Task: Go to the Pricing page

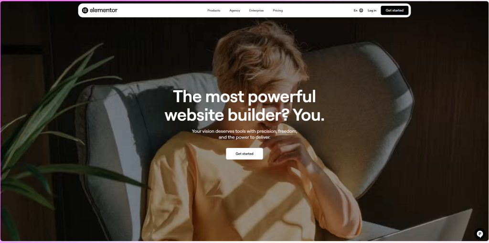Action: click(x=278, y=11)
